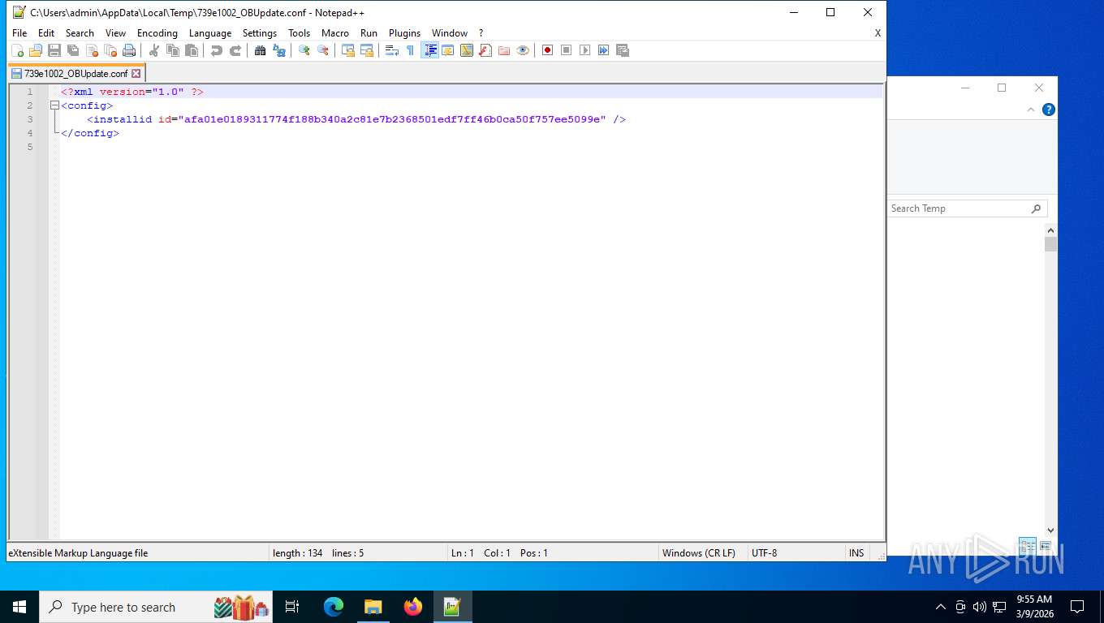Image resolution: width=1104 pixels, height=623 pixels.
Task: Click the Explorer help question icon
Action: [1049, 110]
